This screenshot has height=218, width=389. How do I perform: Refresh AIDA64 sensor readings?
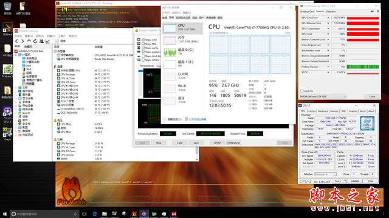coord(35,41)
